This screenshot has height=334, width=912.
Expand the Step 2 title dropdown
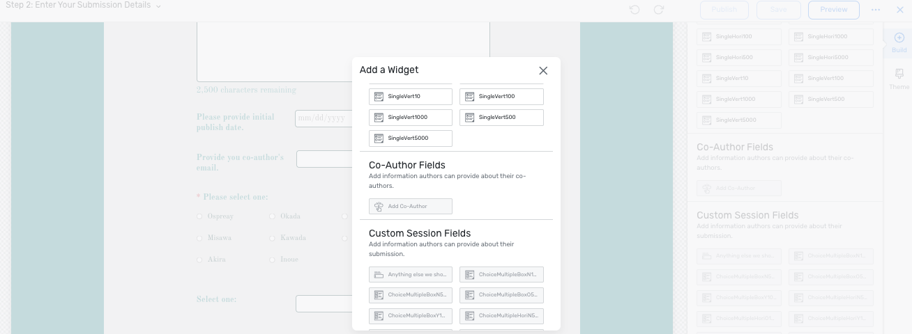tap(158, 6)
